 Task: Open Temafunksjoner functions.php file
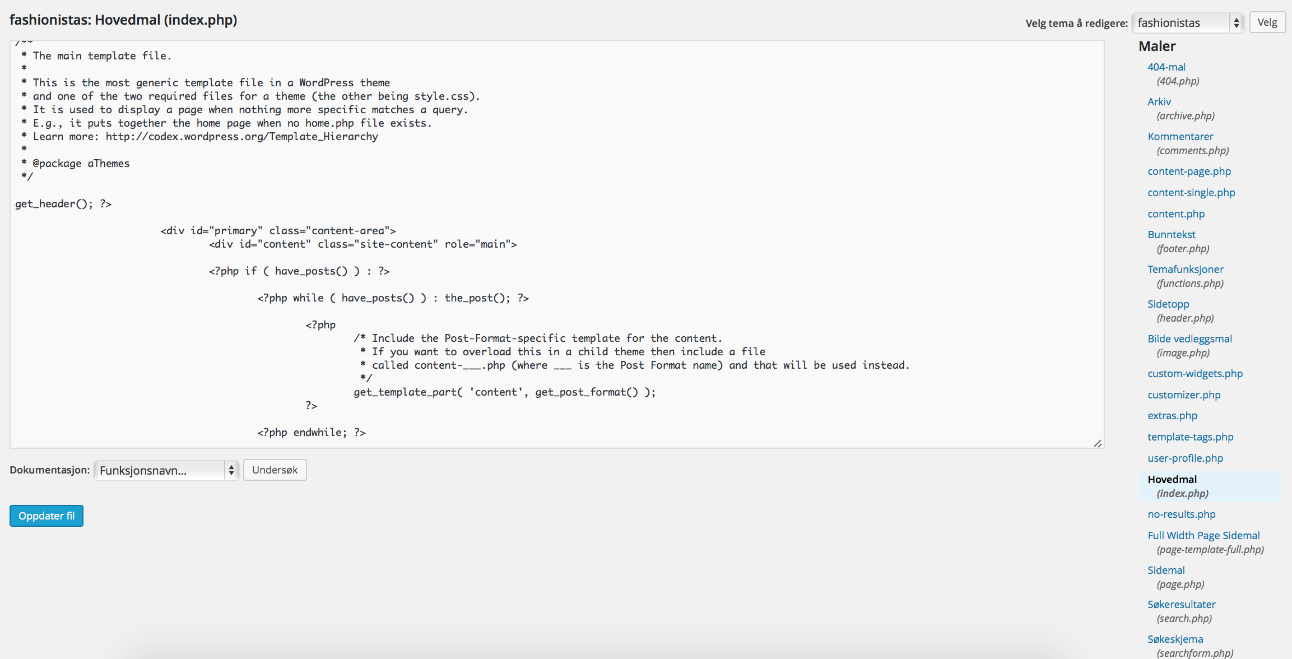pyautogui.click(x=1186, y=269)
